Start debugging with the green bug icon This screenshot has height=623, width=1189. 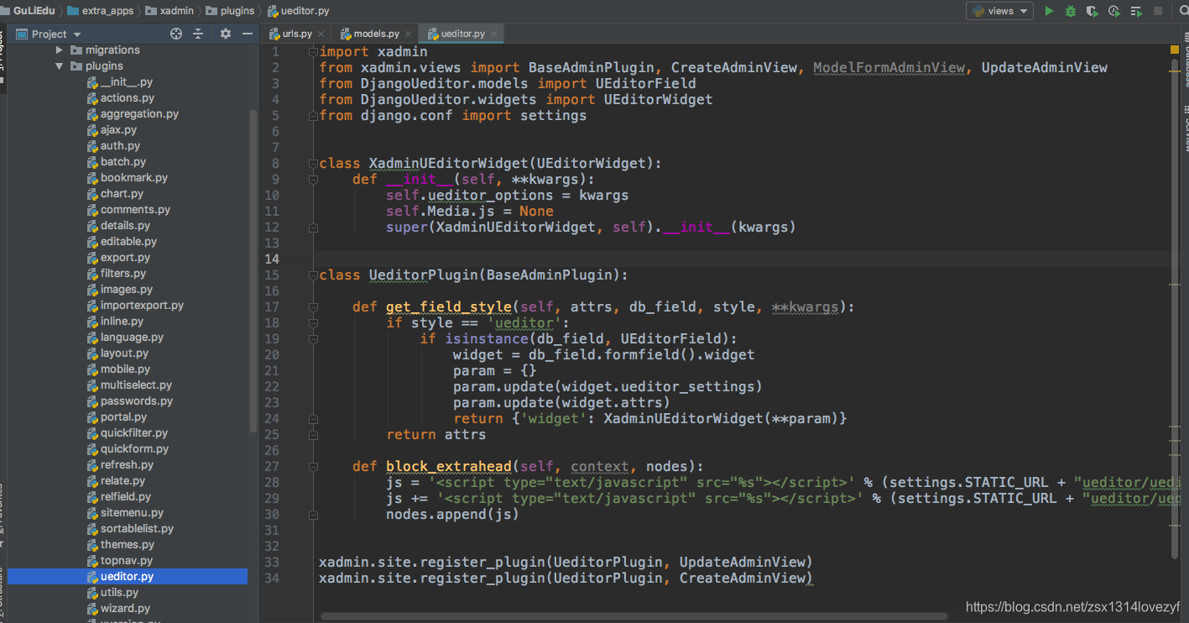[x=1071, y=11]
